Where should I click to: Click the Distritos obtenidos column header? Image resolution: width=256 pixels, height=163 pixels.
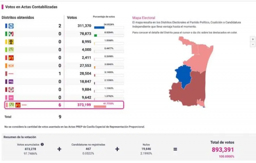tap(18, 18)
